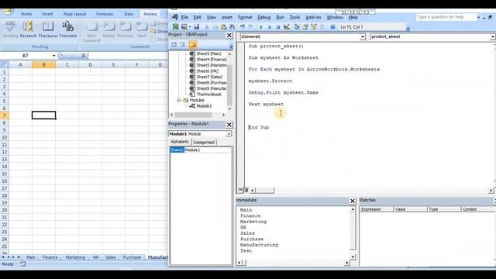Image resolution: width=496 pixels, height=279 pixels.
Task: Click Immediate window scroll down arrow
Action: (x=353, y=257)
